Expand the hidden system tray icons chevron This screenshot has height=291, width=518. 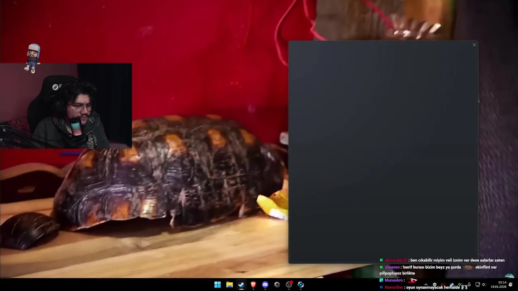[x=426, y=285]
